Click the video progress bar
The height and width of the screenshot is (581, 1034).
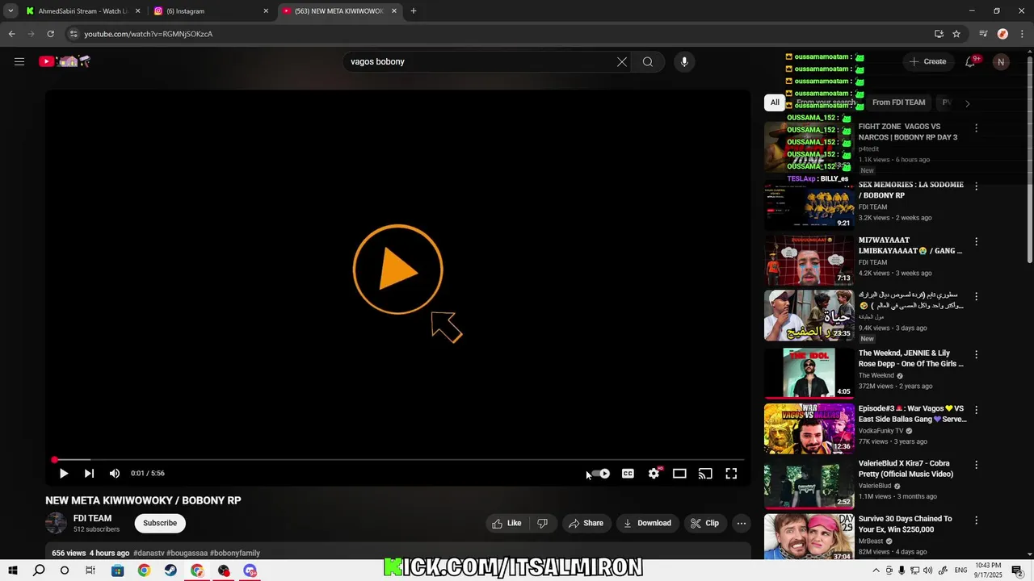point(397,460)
